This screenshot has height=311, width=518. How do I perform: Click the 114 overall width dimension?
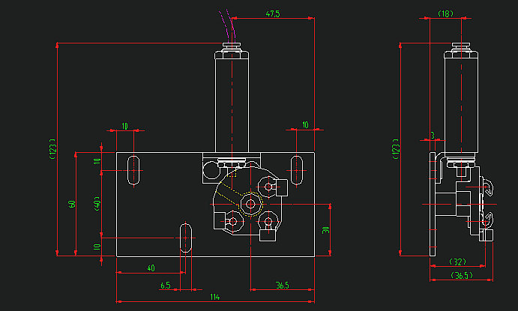pos(215,298)
